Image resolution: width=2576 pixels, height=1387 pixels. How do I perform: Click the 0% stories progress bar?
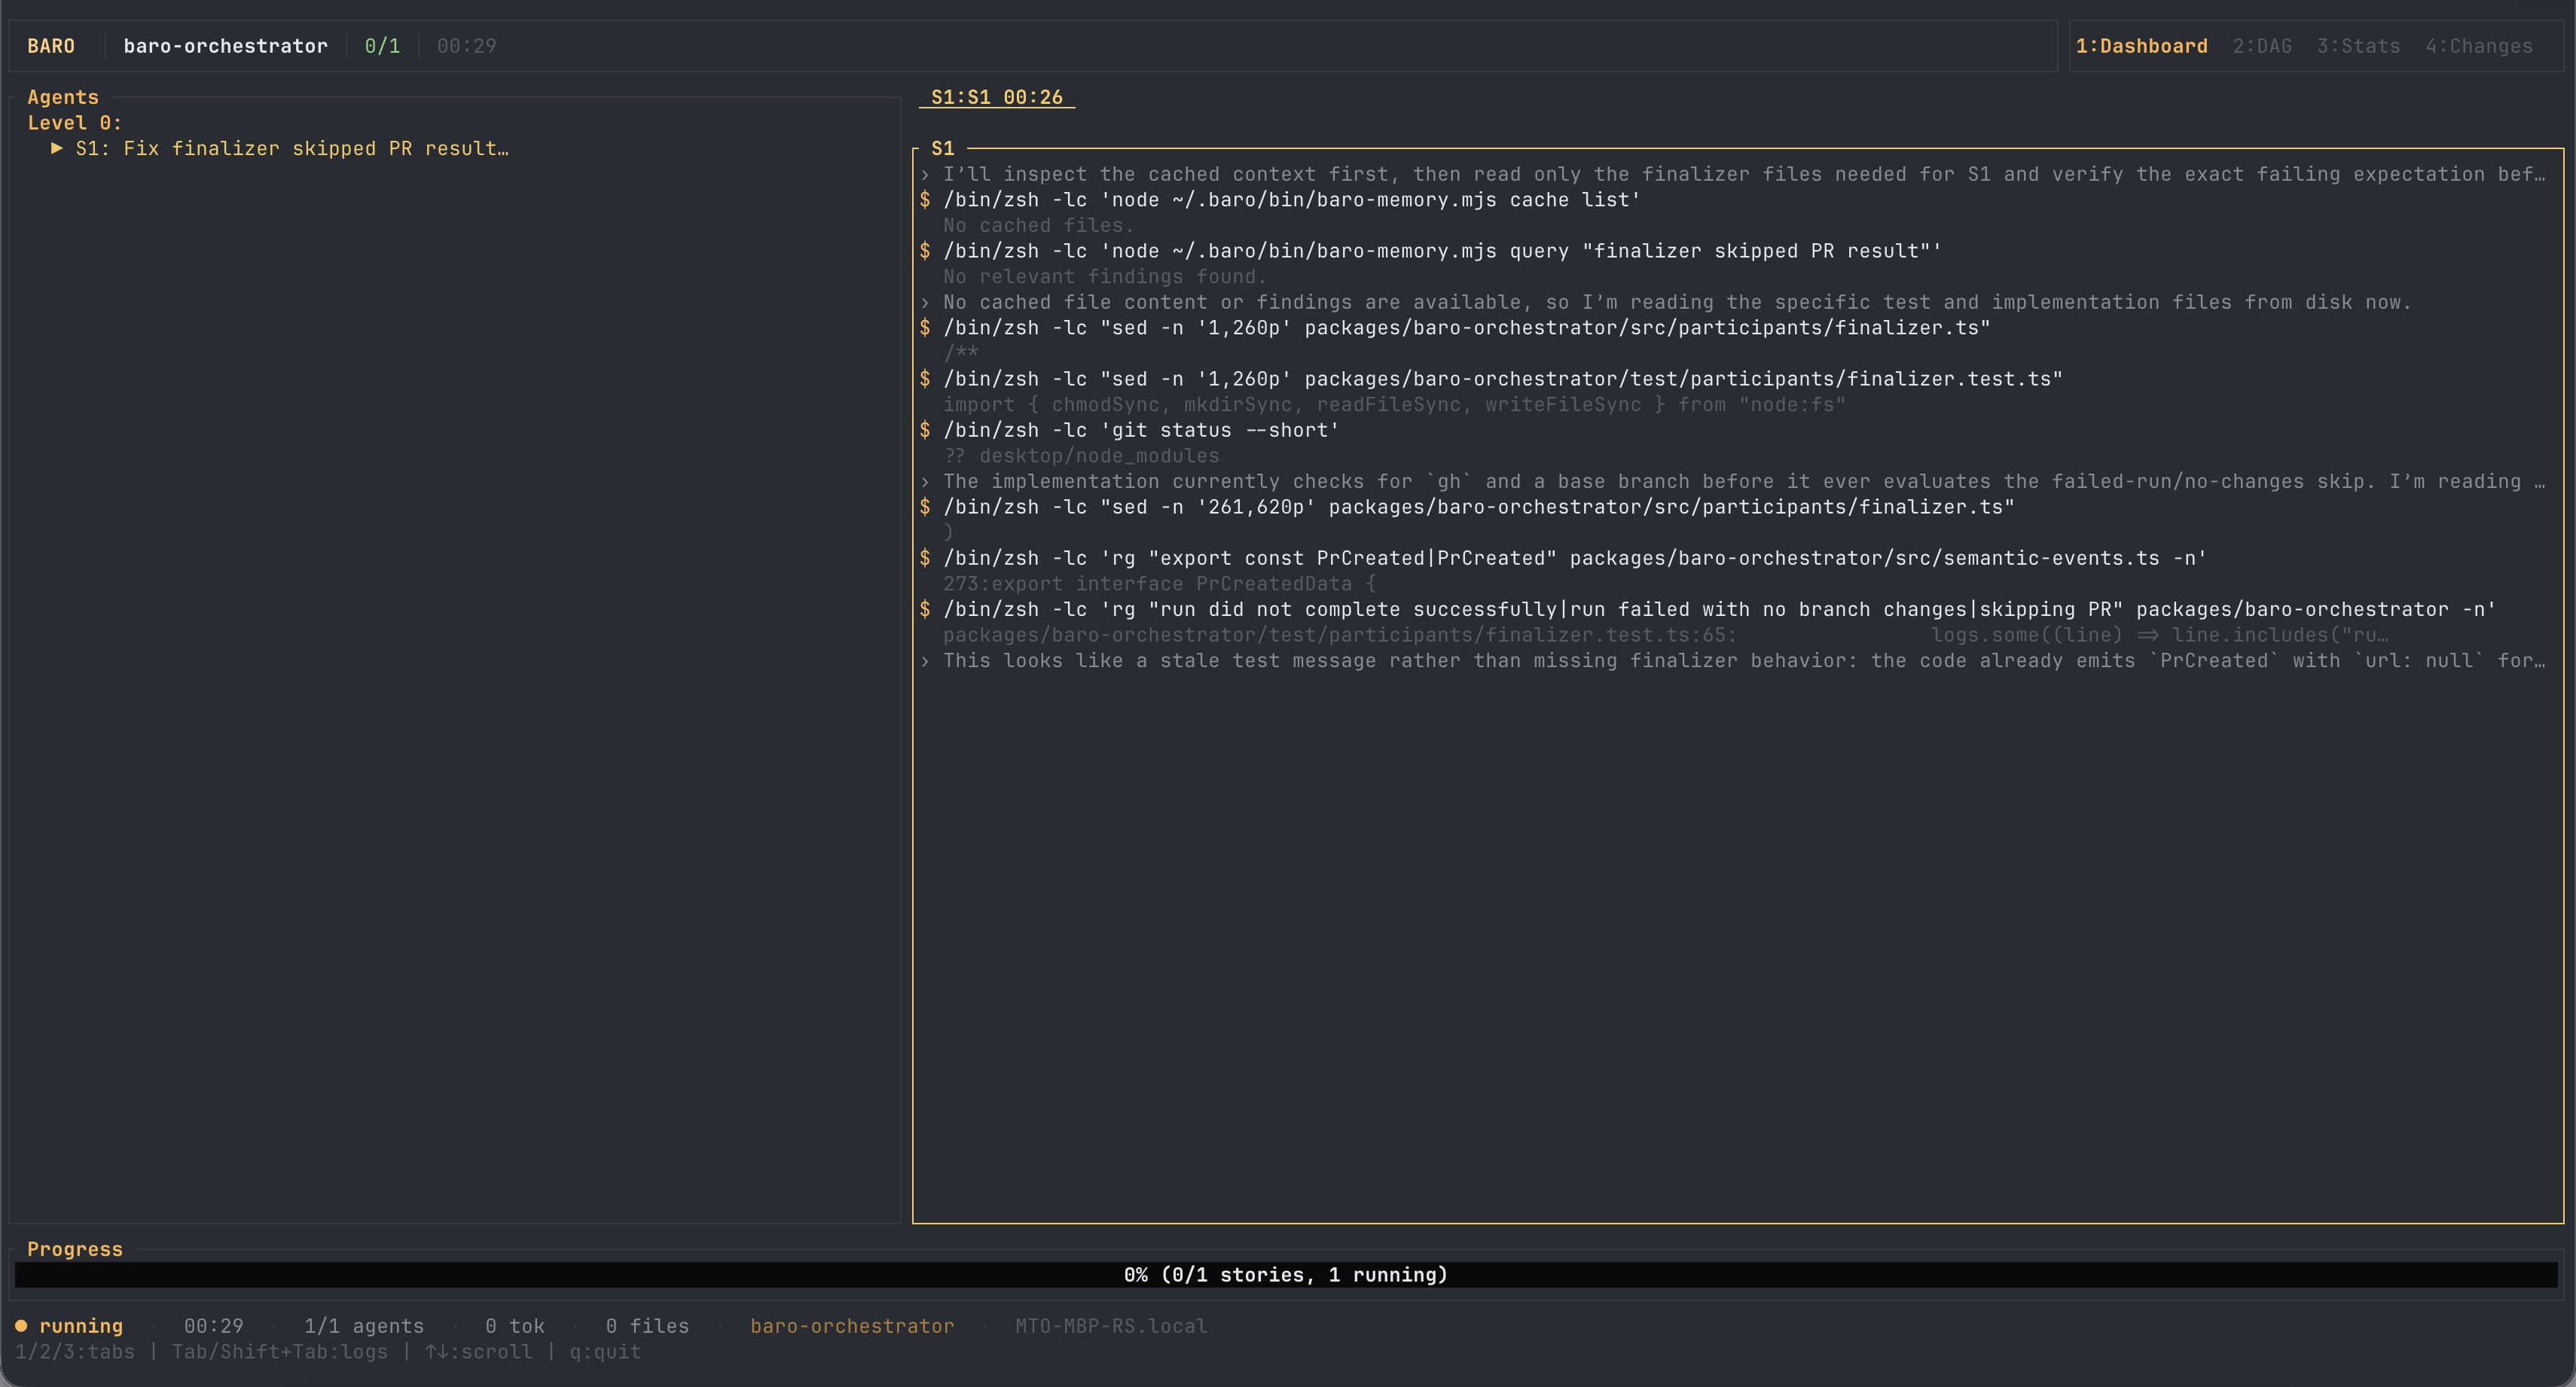click(x=1286, y=1275)
